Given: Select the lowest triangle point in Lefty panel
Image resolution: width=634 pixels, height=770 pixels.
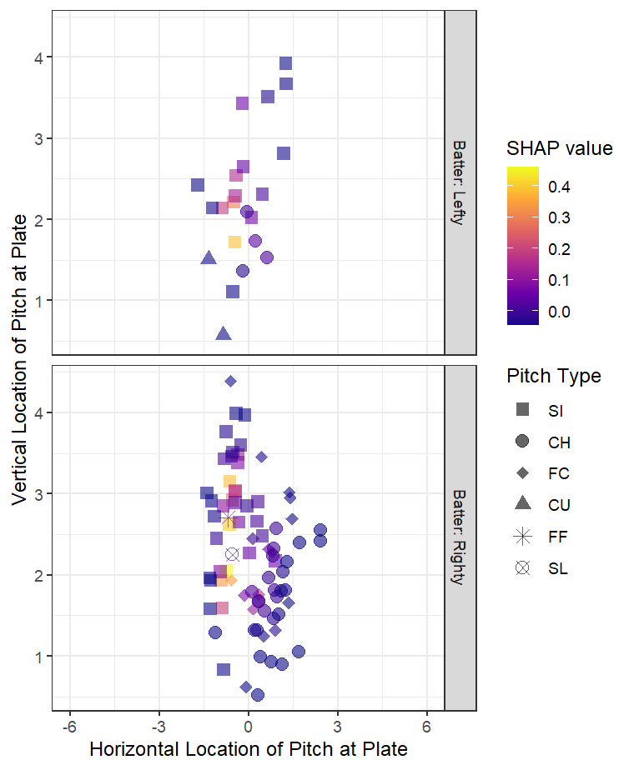Looking at the screenshot, I should [x=223, y=334].
